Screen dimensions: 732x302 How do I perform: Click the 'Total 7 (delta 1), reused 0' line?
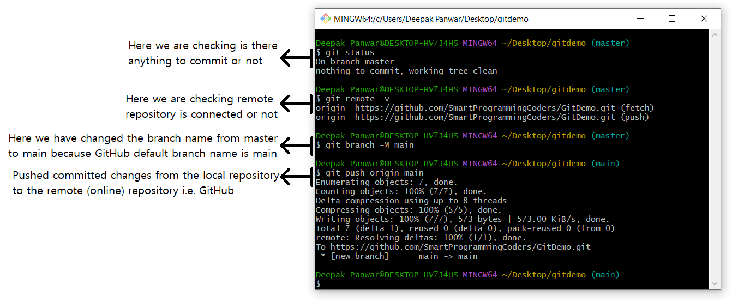click(465, 228)
